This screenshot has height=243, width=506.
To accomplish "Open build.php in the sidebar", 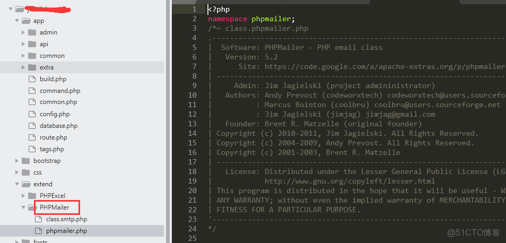I will pyautogui.click(x=53, y=79).
